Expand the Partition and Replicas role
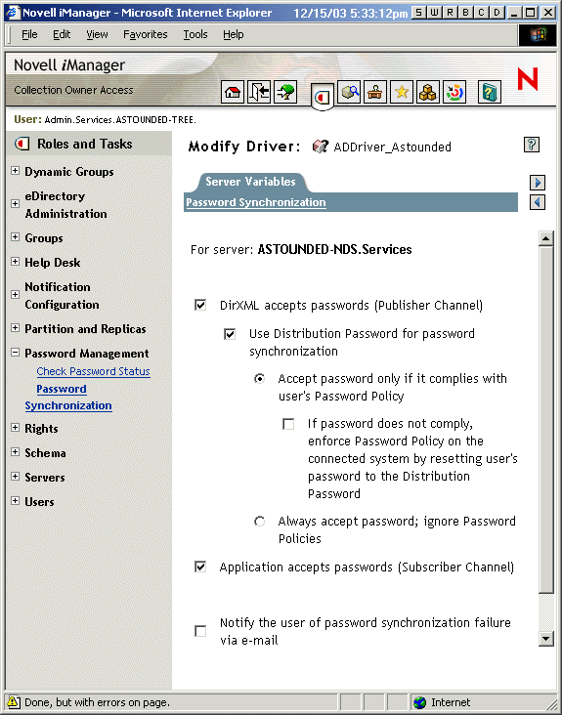Image resolution: width=562 pixels, height=715 pixels. tap(15, 328)
